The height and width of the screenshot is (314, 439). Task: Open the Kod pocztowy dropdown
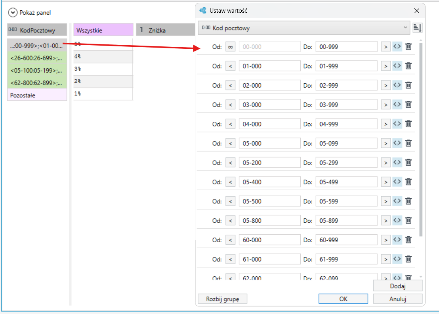[304, 28]
